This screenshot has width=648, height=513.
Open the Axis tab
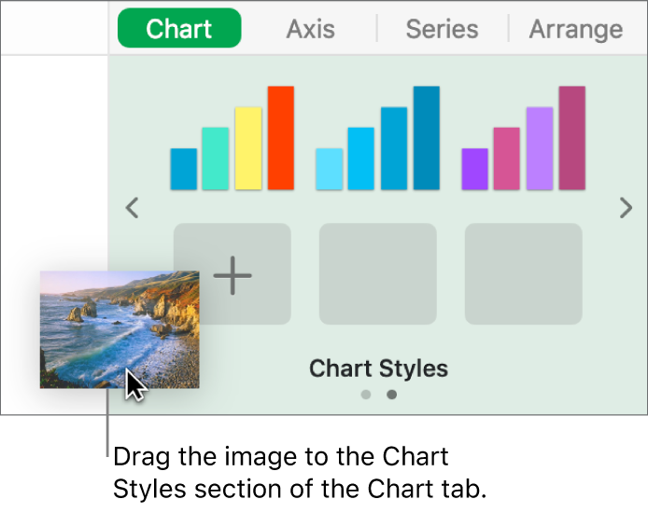point(310,29)
